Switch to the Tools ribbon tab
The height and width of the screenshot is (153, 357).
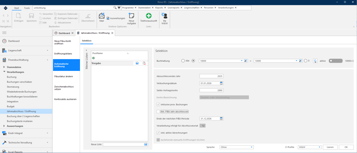coord(27,8)
